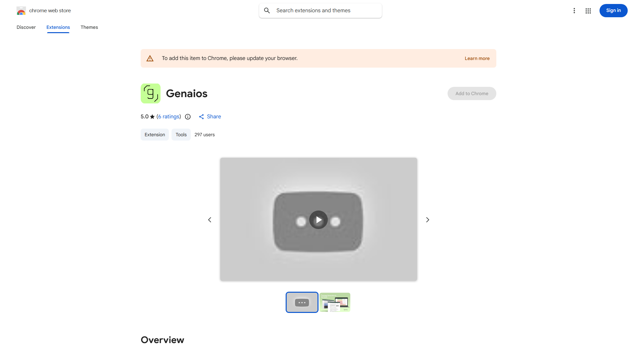Open the Google apps grid
637x358 pixels.
click(x=588, y=11)
